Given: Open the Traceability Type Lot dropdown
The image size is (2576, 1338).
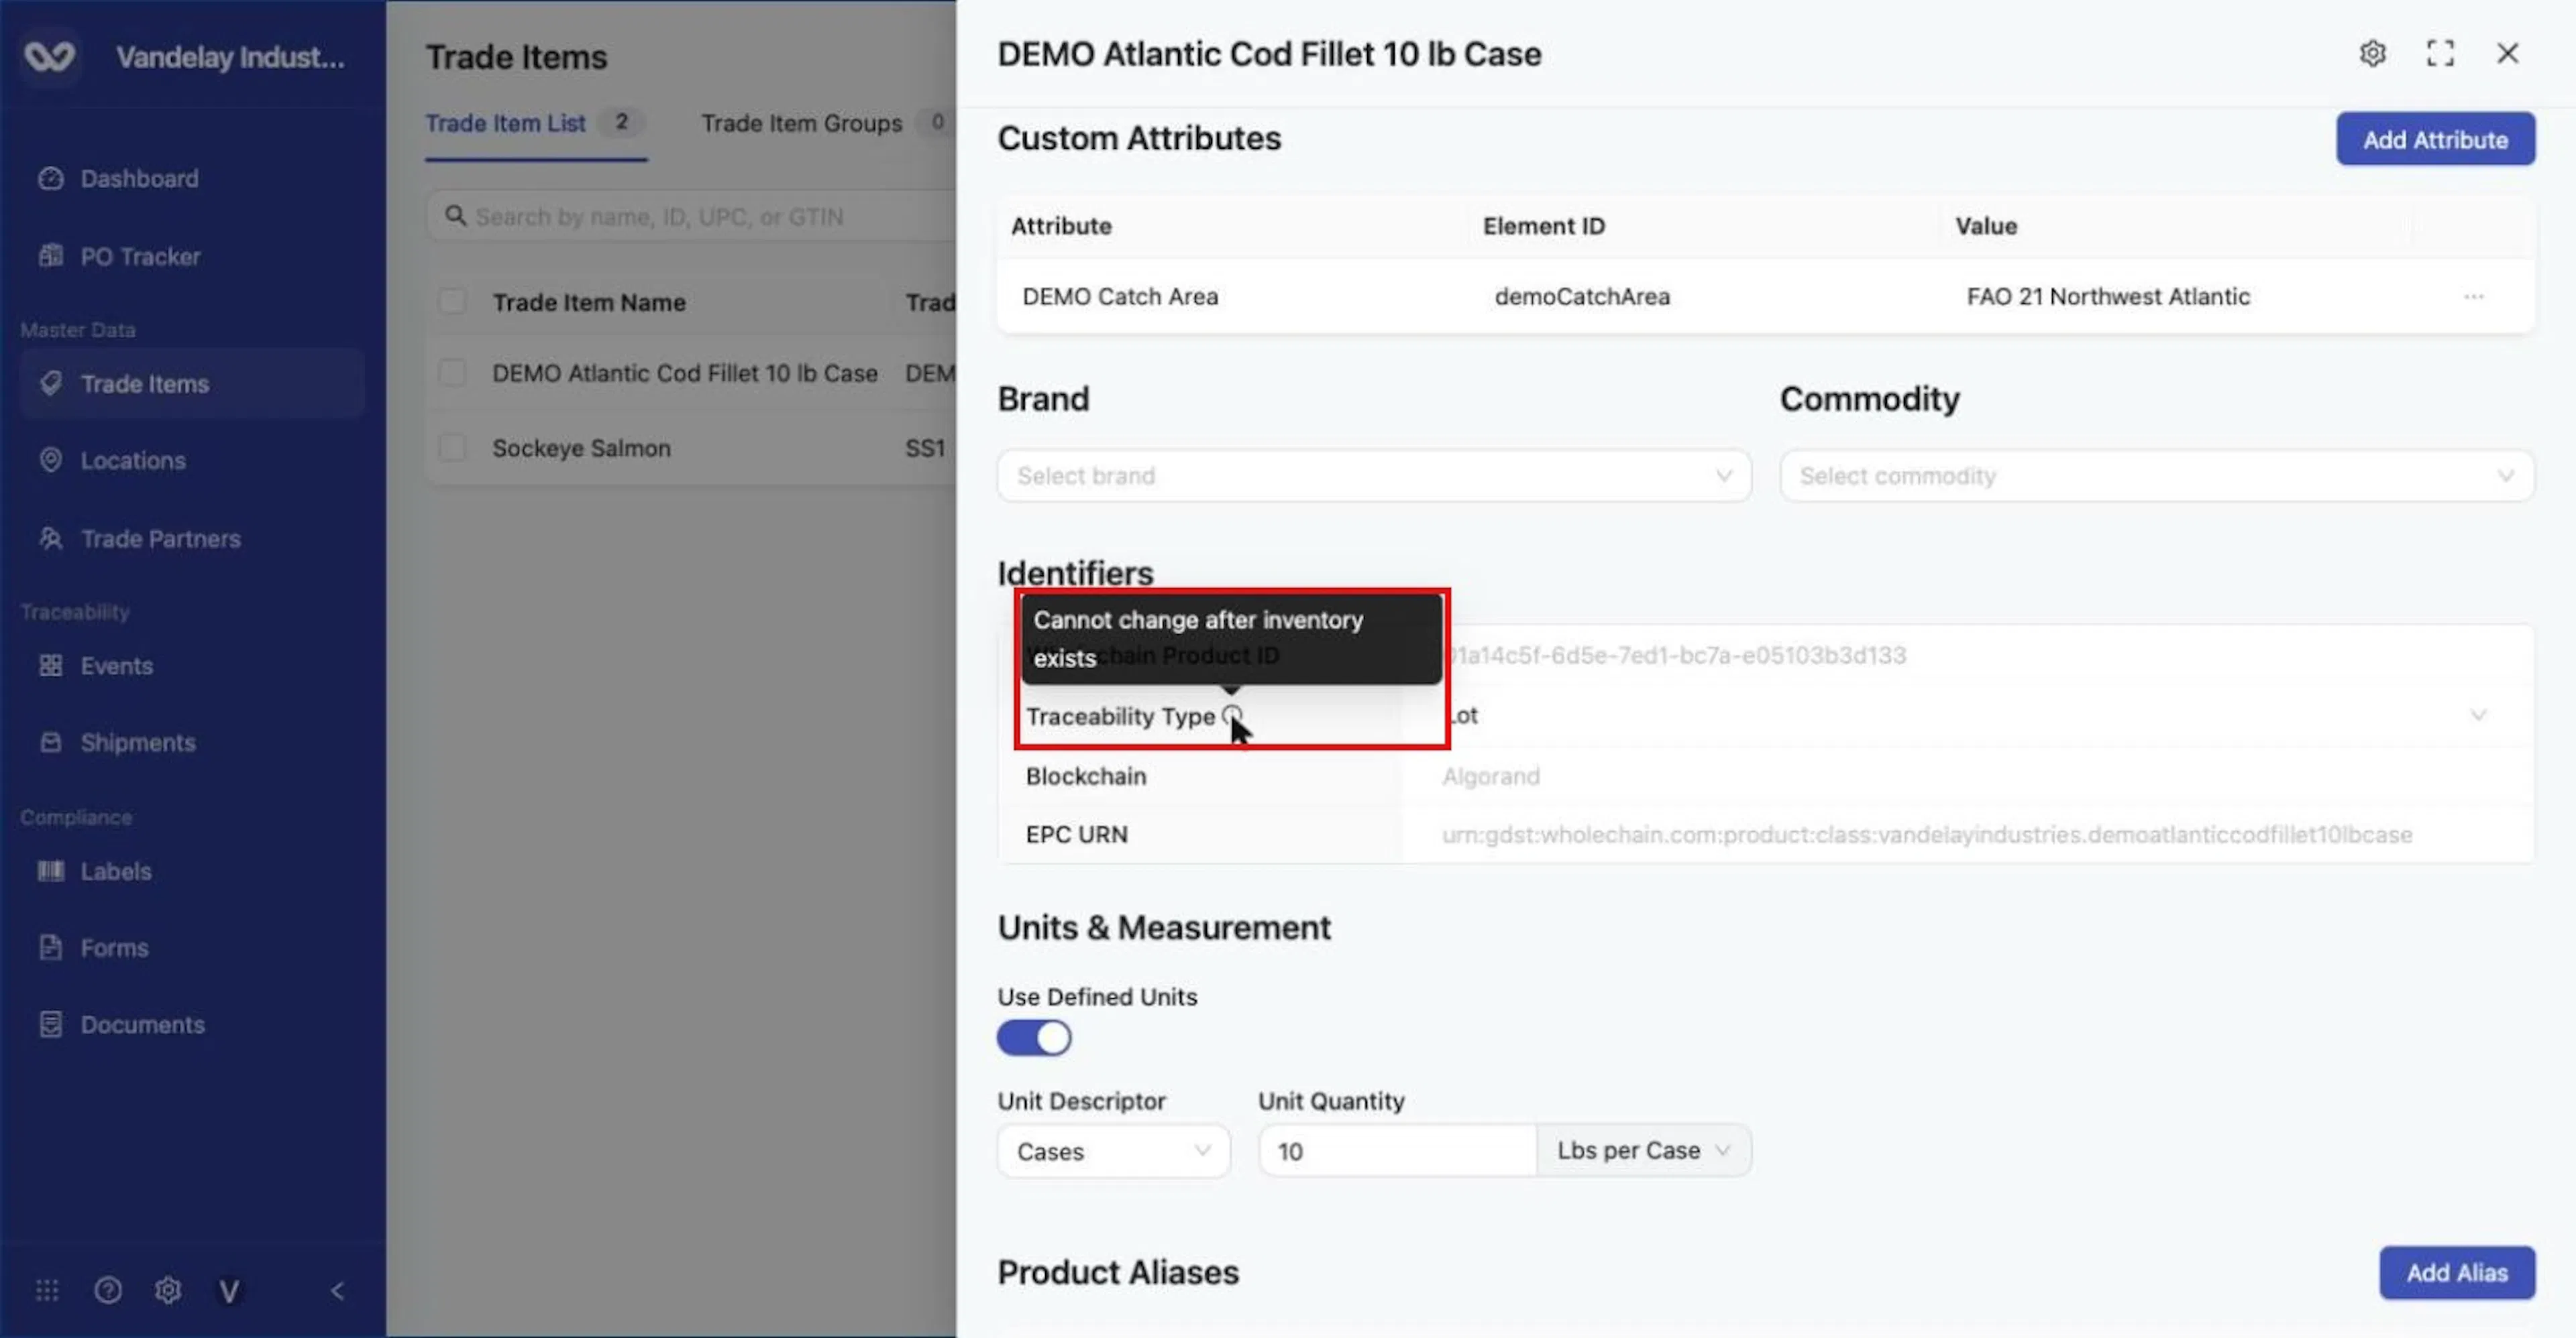Looking at the screenshot, I should tap(1968, 715).
